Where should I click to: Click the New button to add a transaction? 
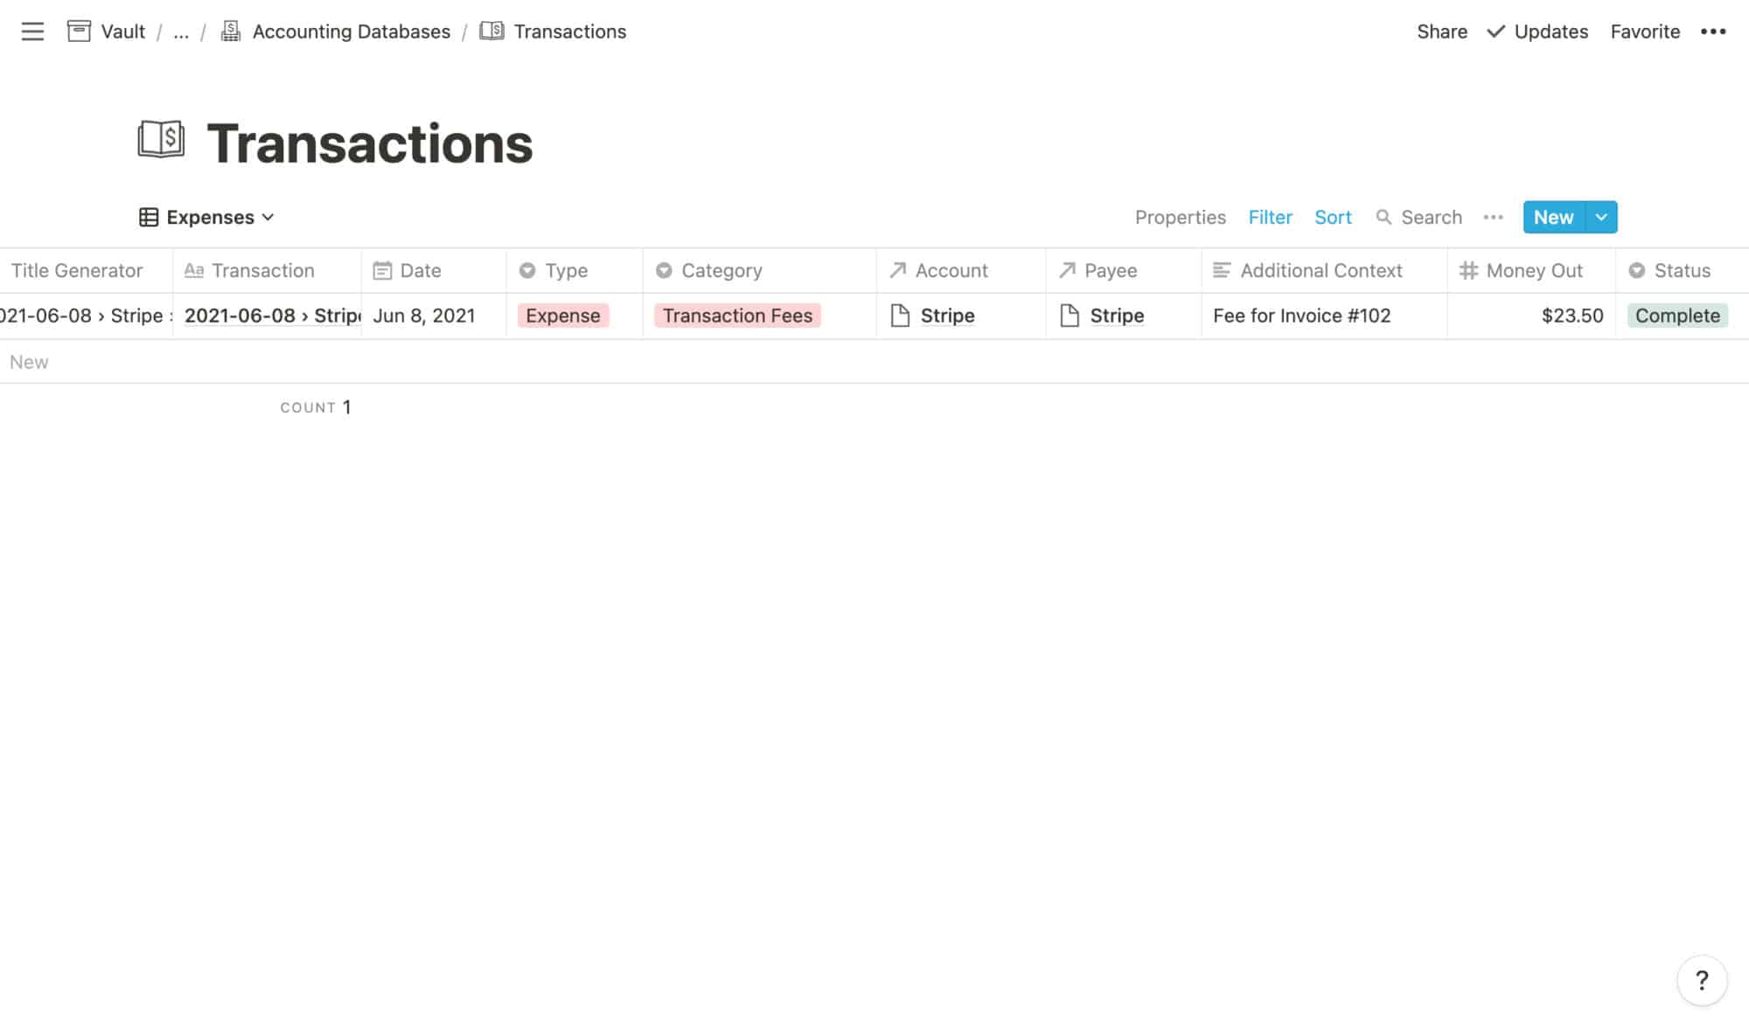(1552, 217)
